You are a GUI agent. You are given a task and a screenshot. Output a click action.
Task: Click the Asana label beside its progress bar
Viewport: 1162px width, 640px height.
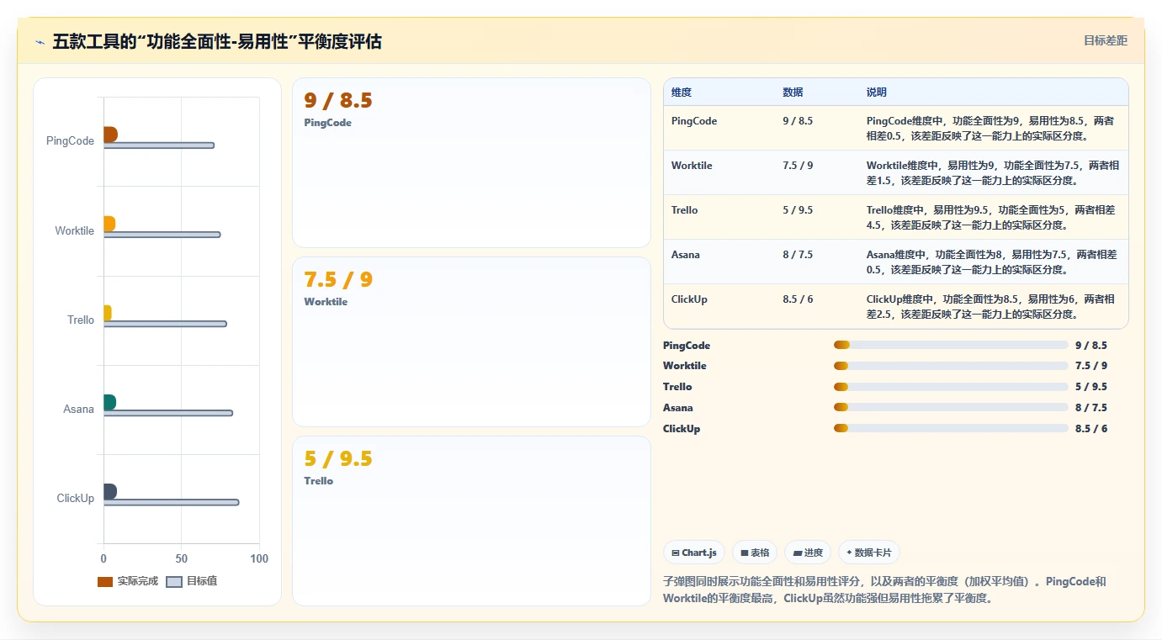coord(678,408)
